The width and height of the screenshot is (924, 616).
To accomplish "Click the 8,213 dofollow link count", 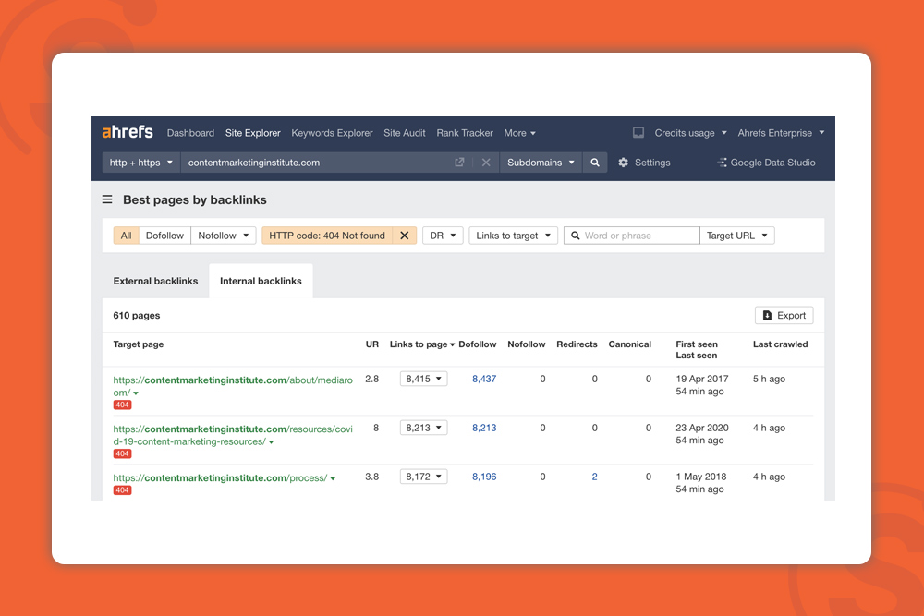I will point(484,429).
